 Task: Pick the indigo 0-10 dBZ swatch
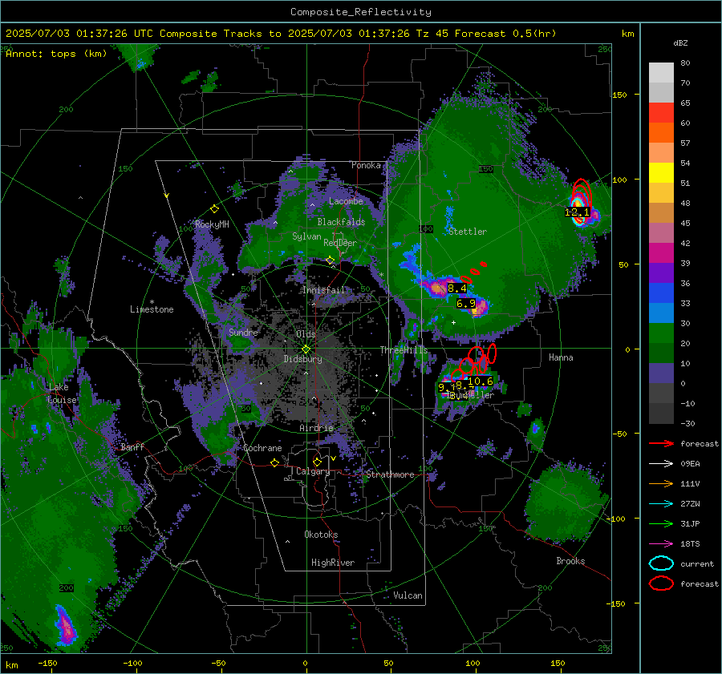pos(661,373)
